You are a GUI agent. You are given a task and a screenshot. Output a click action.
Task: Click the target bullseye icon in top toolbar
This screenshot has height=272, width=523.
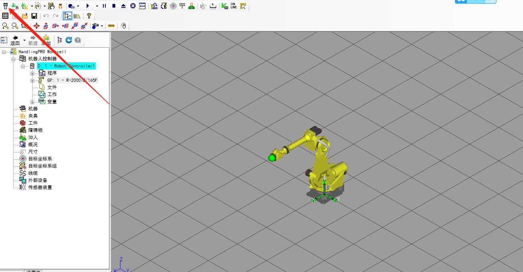coord(173,6)
